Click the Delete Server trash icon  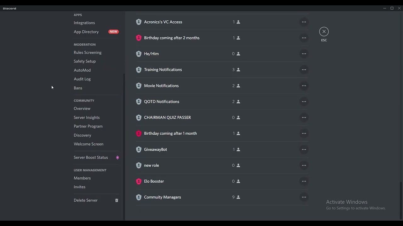116,200
